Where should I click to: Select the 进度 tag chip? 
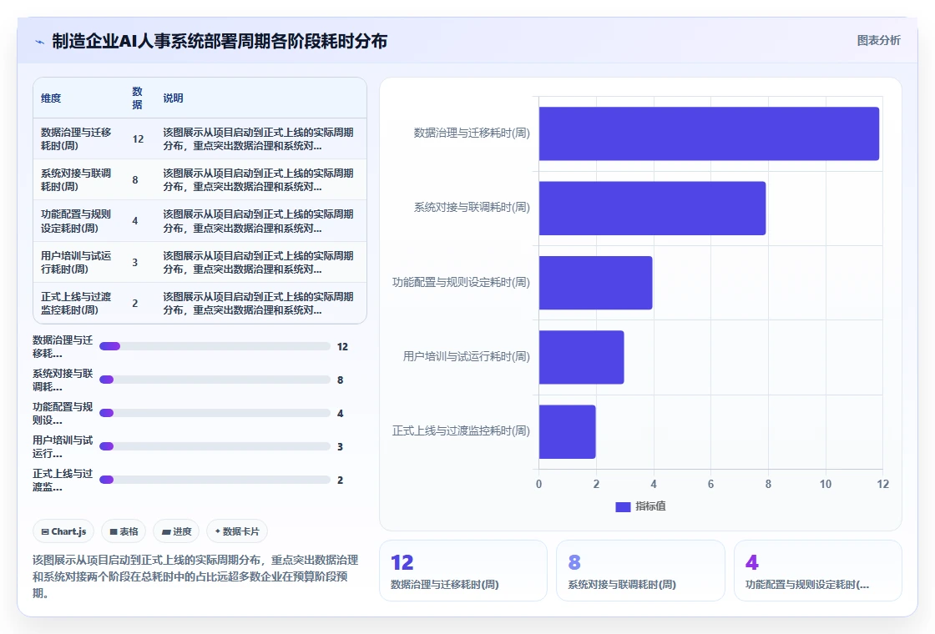176,531
